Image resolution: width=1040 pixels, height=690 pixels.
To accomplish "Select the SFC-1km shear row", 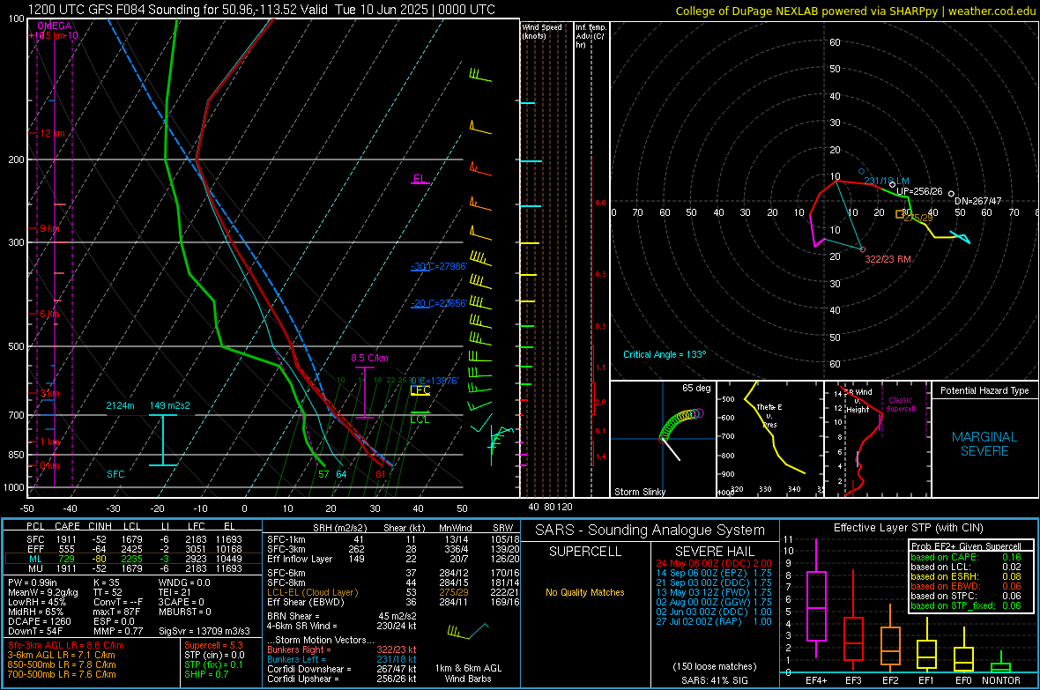I will (x=393, y=539).
